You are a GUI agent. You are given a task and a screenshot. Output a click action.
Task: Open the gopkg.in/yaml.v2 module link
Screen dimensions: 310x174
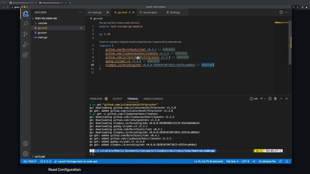[x=118, y=61]
